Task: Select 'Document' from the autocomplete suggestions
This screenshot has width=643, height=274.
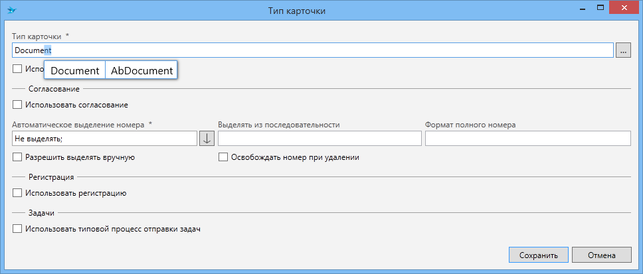Action: pos(75,70)
